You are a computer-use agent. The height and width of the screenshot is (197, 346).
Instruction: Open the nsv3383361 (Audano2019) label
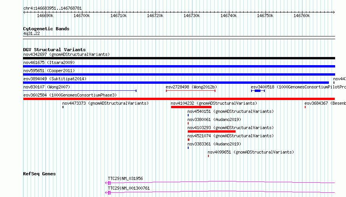(x=214, y=144)
